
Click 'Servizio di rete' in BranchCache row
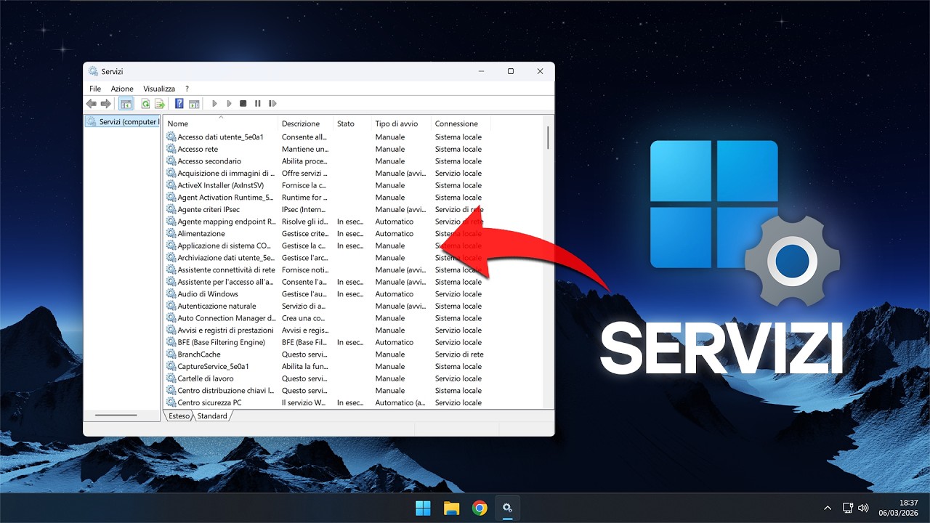[x=459, y=354]
